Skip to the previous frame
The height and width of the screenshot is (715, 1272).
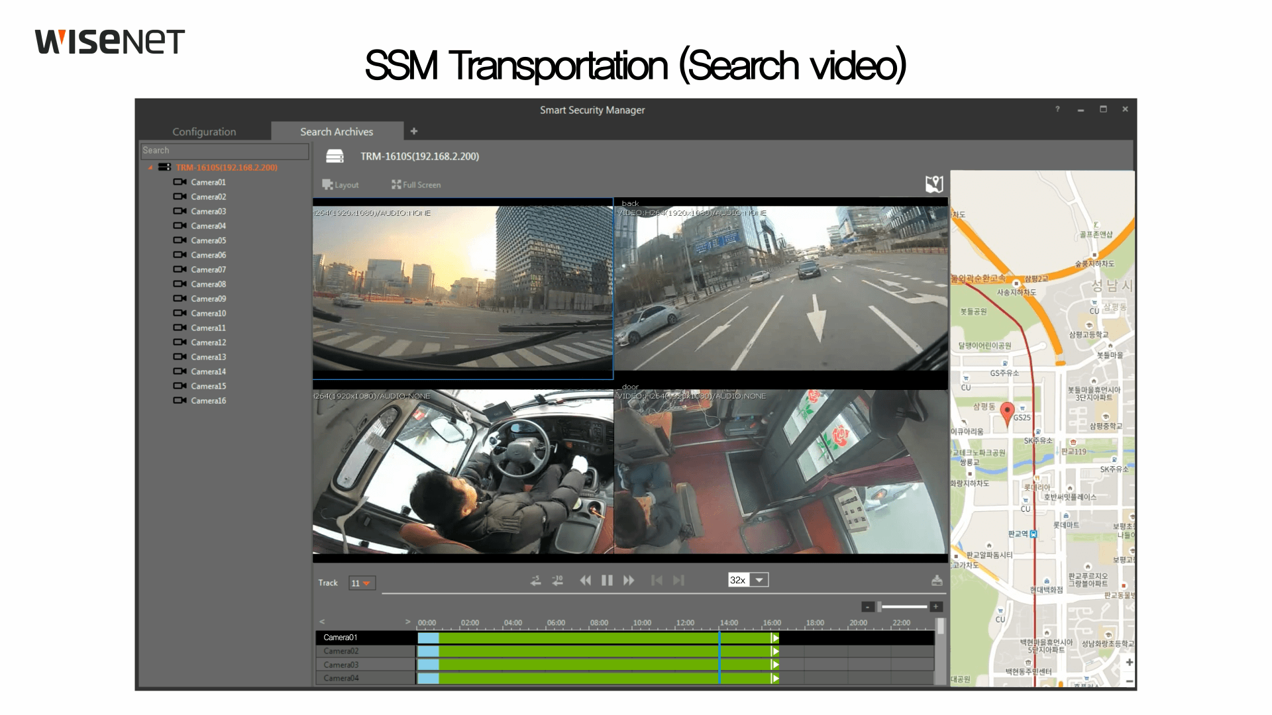(x=657, y=581)
